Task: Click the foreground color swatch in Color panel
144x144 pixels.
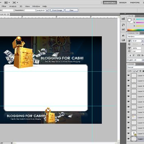Action: [x=129, y=20]
